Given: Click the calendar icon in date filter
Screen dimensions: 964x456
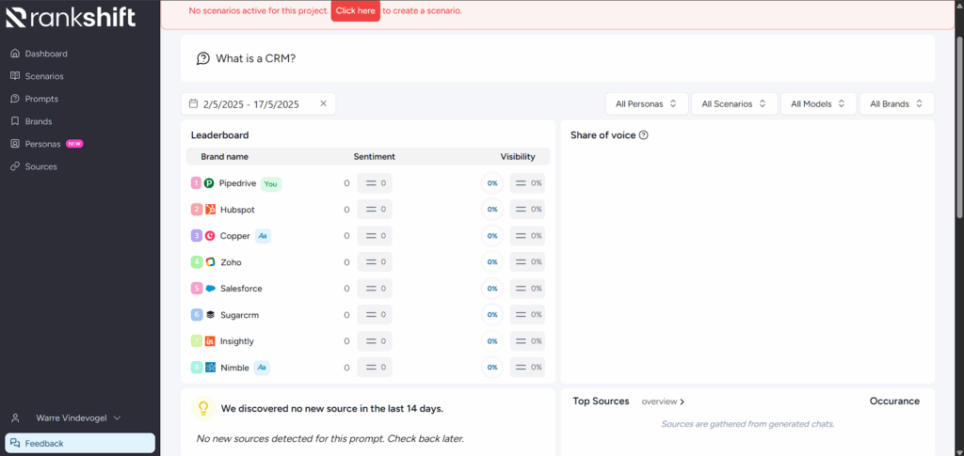Looking at the screenshot, I should (193, 103).
